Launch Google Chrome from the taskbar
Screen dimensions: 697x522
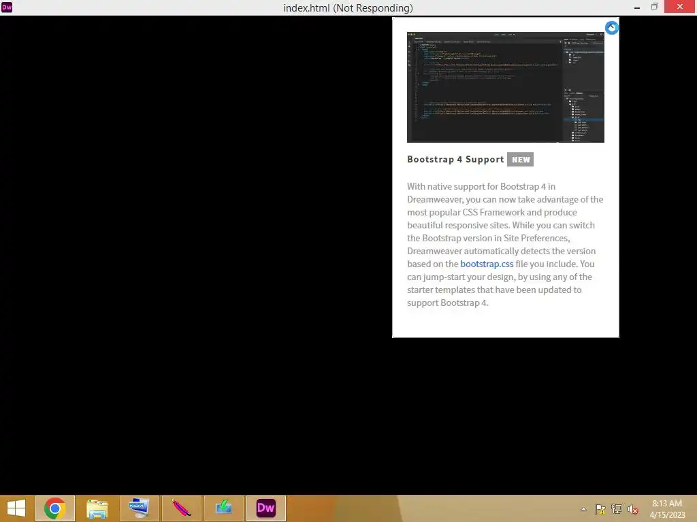pos(55,508)
